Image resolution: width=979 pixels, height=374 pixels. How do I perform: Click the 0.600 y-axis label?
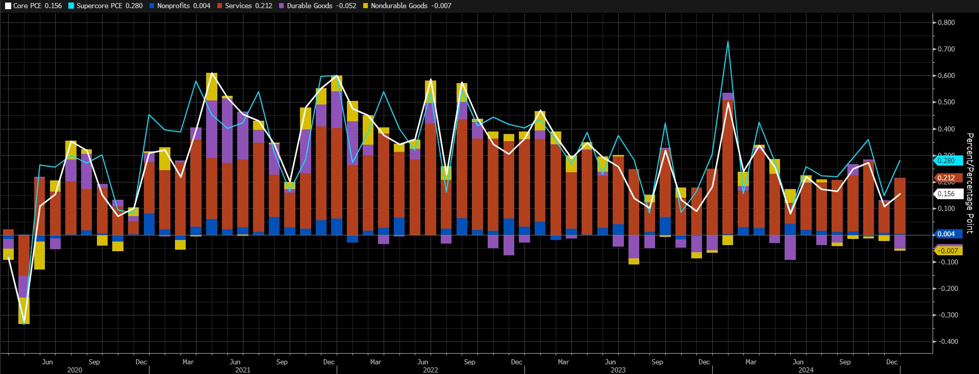[x=946, y=75]
